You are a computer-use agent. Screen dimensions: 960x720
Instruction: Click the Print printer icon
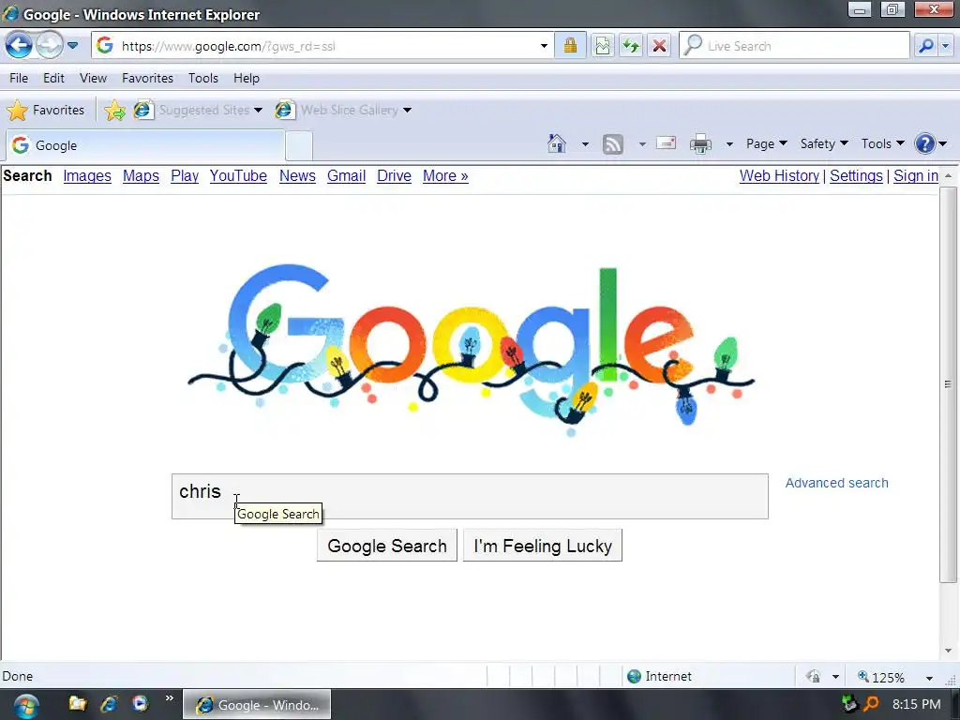[x=701, y=143]
